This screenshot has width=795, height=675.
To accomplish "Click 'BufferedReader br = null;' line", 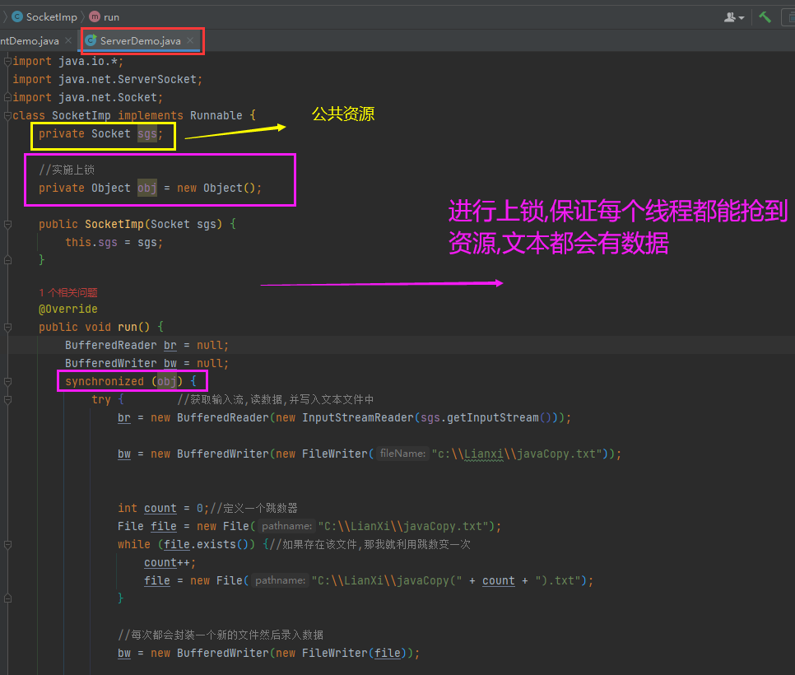I will (147, 346).
